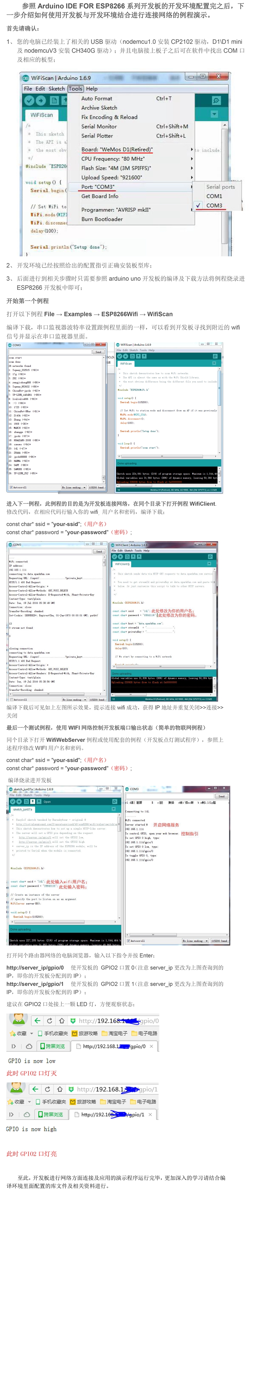Open 旅游攻略 bookmark in gpio/1 browser
270x1379 pixels.
83,1102
